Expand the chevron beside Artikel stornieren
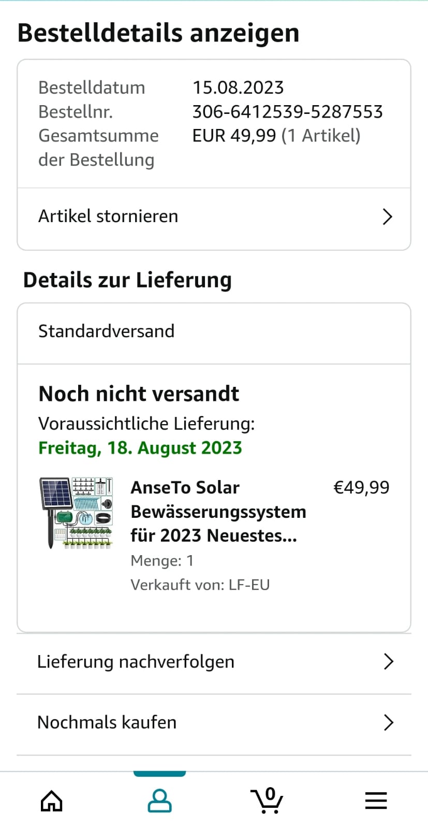The height and width of the screenshot is (828, 428). (387, 216)
